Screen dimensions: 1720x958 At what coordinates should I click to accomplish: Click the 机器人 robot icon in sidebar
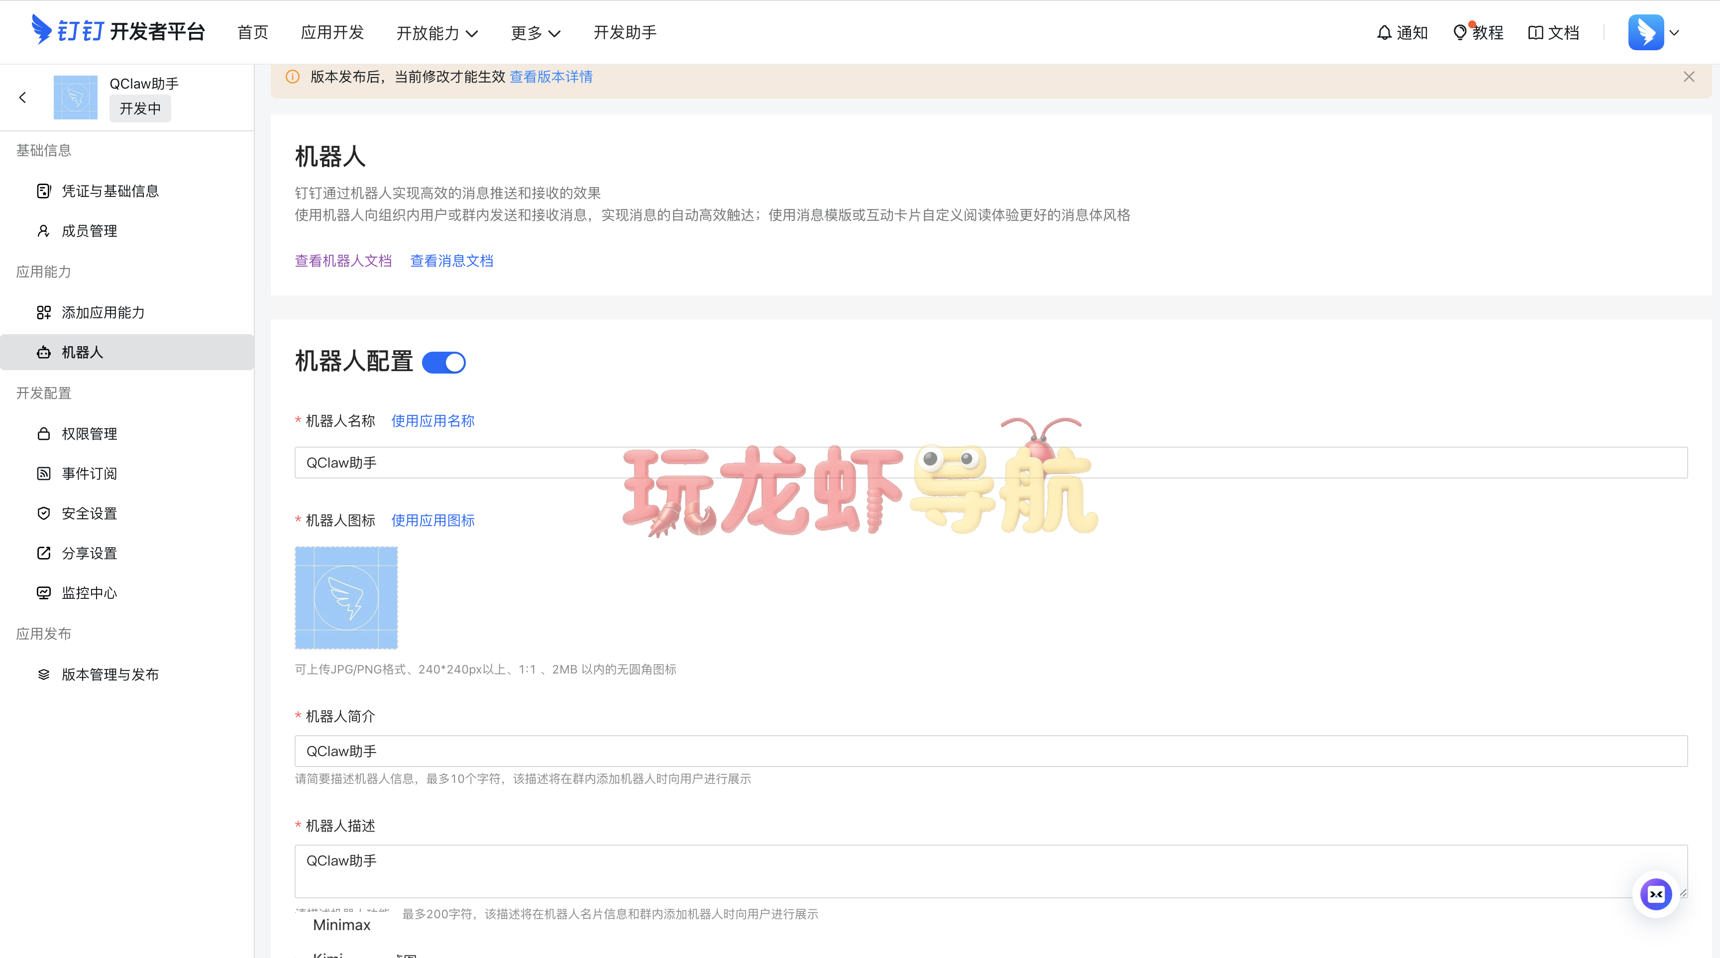click(43, 352)
